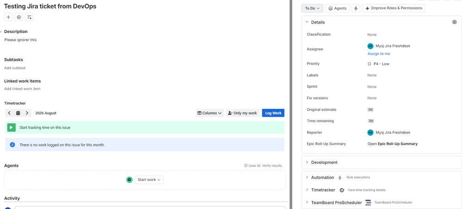
Task: Click Add linked work item
Action: pyautogui.click(x=22, y=89)
